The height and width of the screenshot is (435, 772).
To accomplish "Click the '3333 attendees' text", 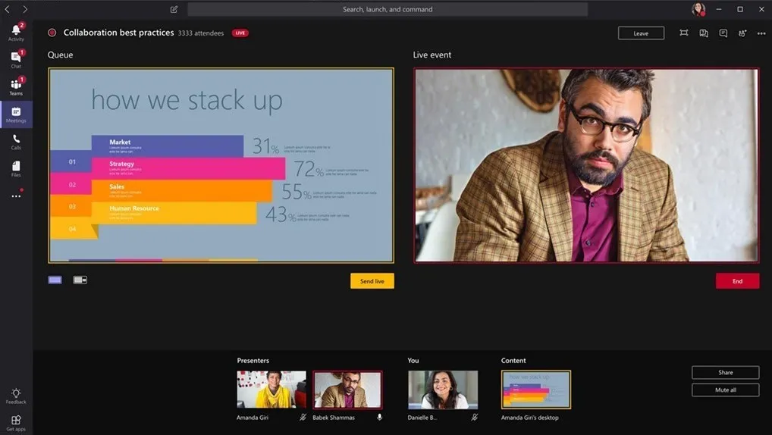I will click(x=201, y=33).
